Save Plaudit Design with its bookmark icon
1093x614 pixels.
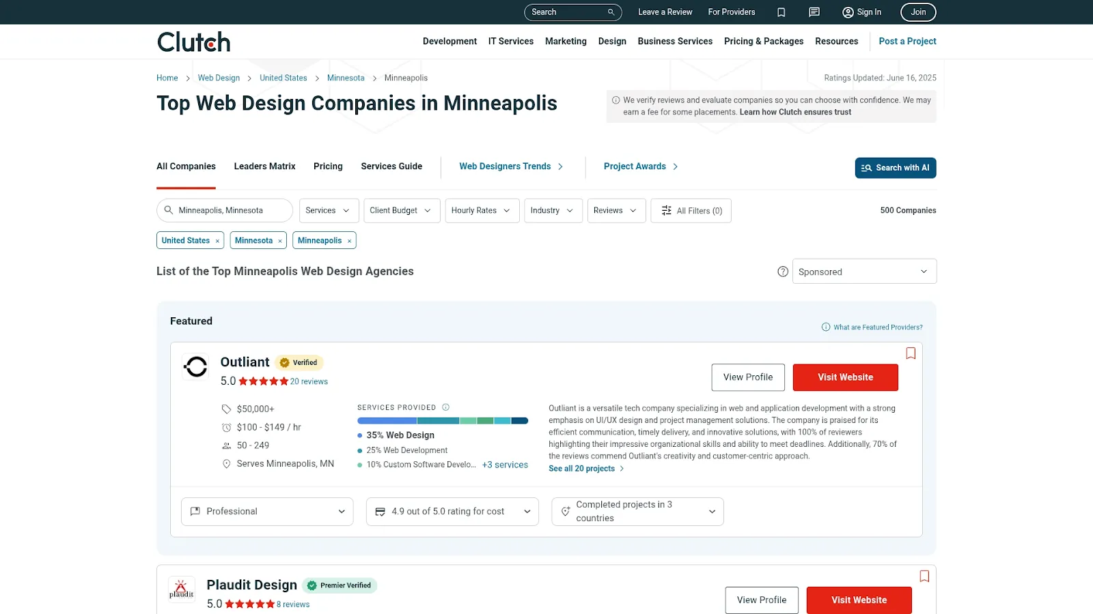[x=924, y=576]
